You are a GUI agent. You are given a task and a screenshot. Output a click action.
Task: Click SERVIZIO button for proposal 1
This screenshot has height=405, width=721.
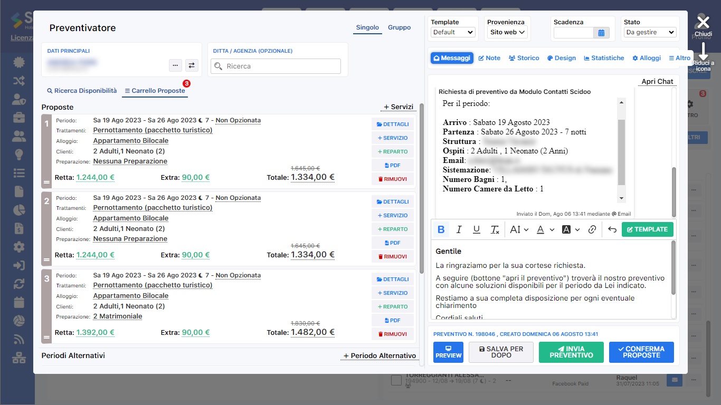tap(393, 138)
